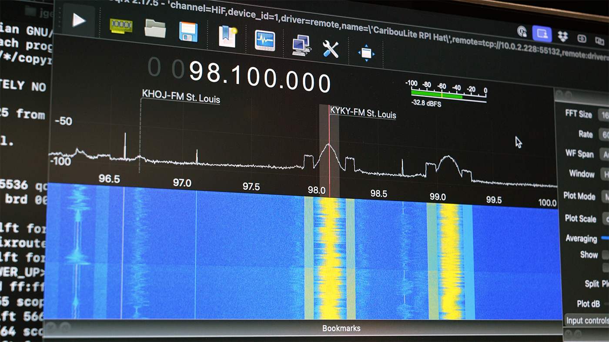Screen dimensions: 609x342
Task: Select the KYKY-FM St. Louis bookmark tag
Action: (363, 112)
